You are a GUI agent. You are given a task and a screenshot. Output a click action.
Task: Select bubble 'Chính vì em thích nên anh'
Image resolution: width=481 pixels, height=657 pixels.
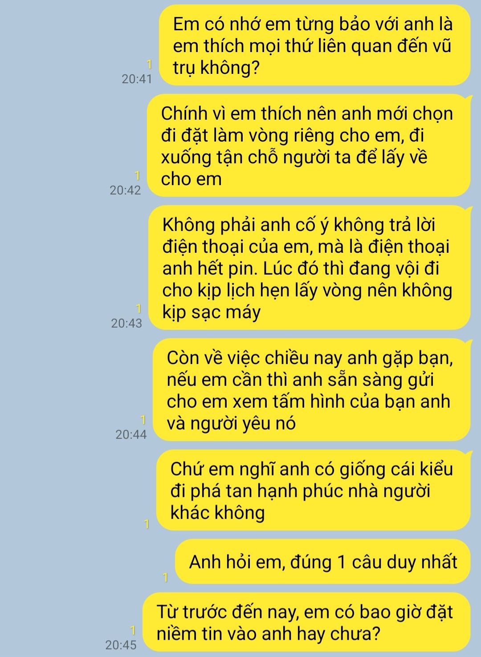click(309, 146)
